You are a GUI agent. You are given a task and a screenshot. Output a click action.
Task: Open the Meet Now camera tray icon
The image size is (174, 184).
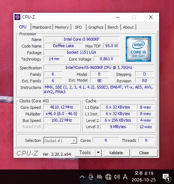point(91,177)
